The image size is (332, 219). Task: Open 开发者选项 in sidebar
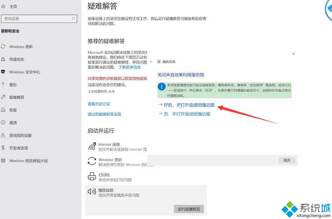[18, 148]
